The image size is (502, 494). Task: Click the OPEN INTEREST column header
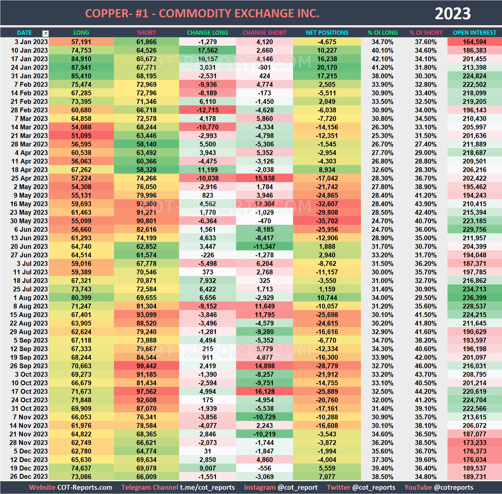[475, 33]
